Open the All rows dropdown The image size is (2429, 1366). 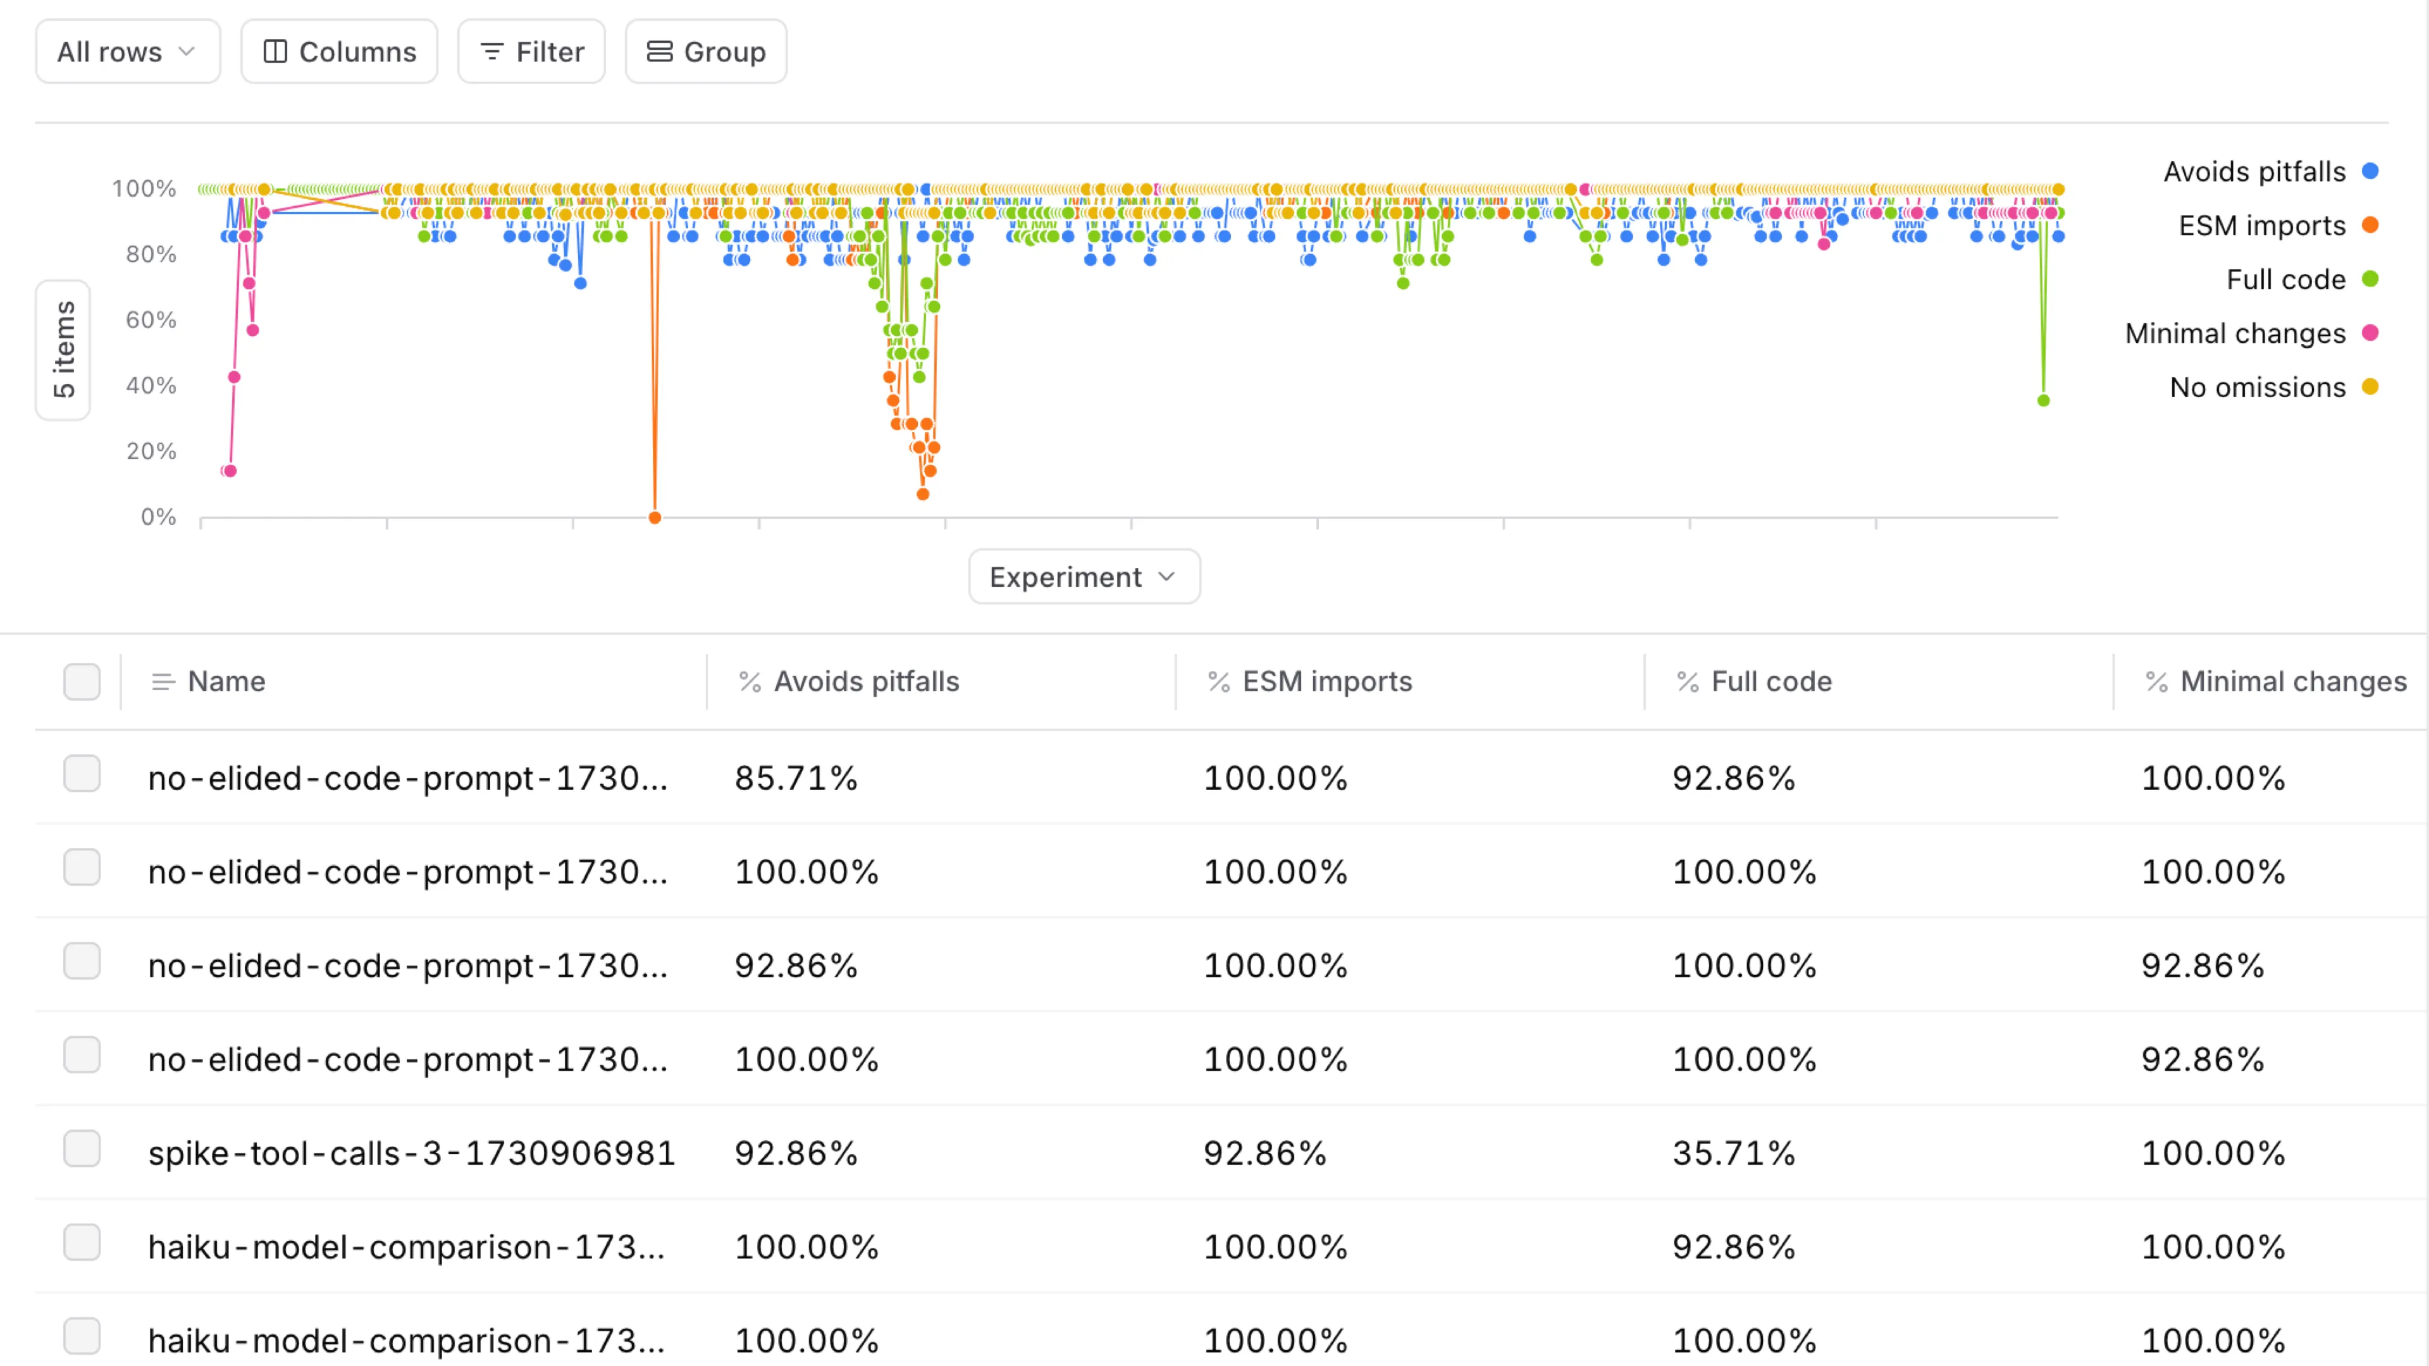click(127, 52)
